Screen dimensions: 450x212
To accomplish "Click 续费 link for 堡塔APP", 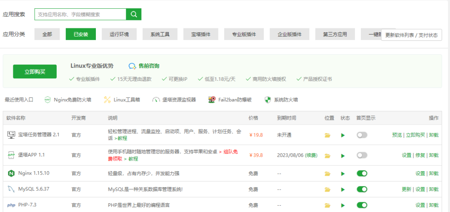I will (311, 155).
